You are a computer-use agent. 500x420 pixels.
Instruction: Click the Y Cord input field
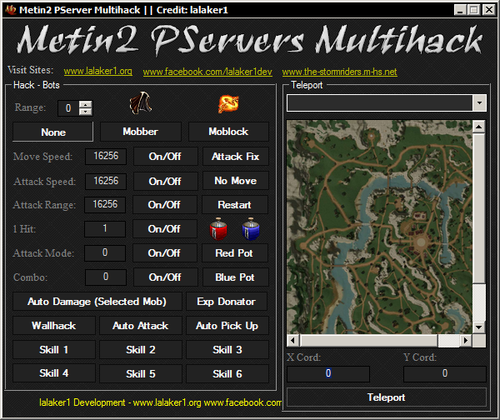tap(445, 373)
